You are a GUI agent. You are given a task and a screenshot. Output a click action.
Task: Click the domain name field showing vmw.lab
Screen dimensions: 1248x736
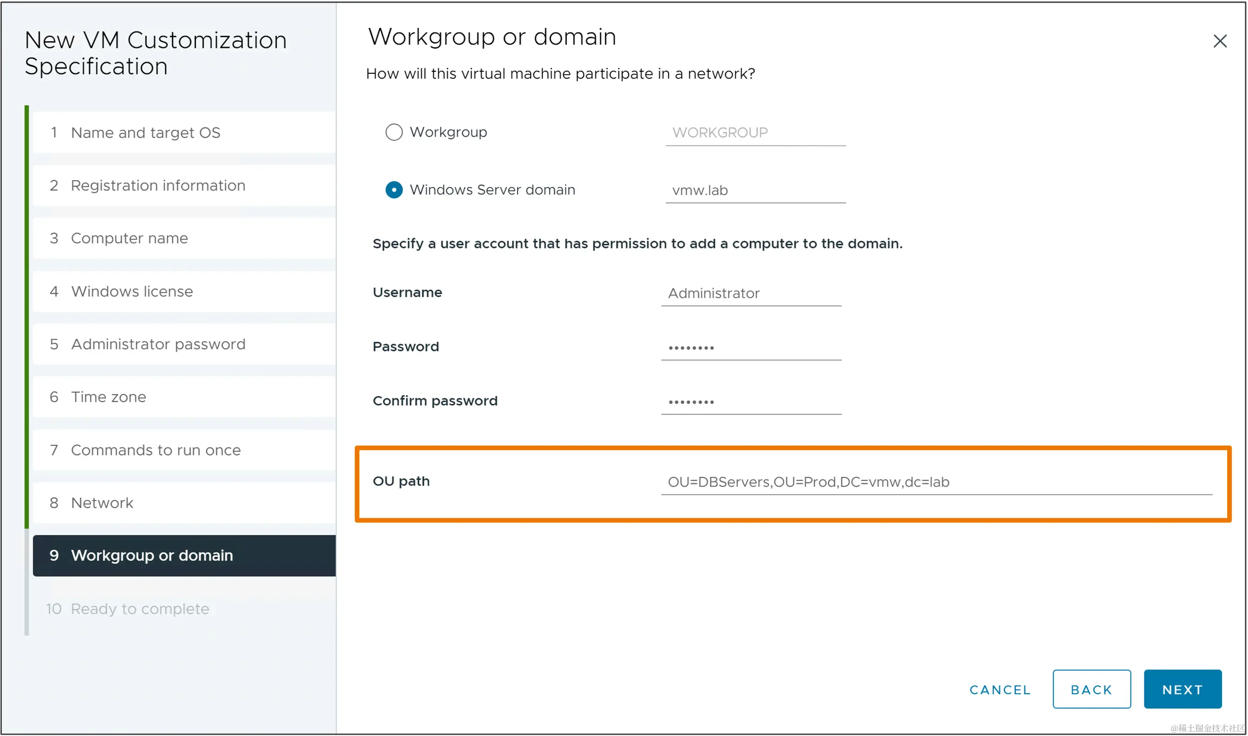pyautogui.click(x=754, y=190)
